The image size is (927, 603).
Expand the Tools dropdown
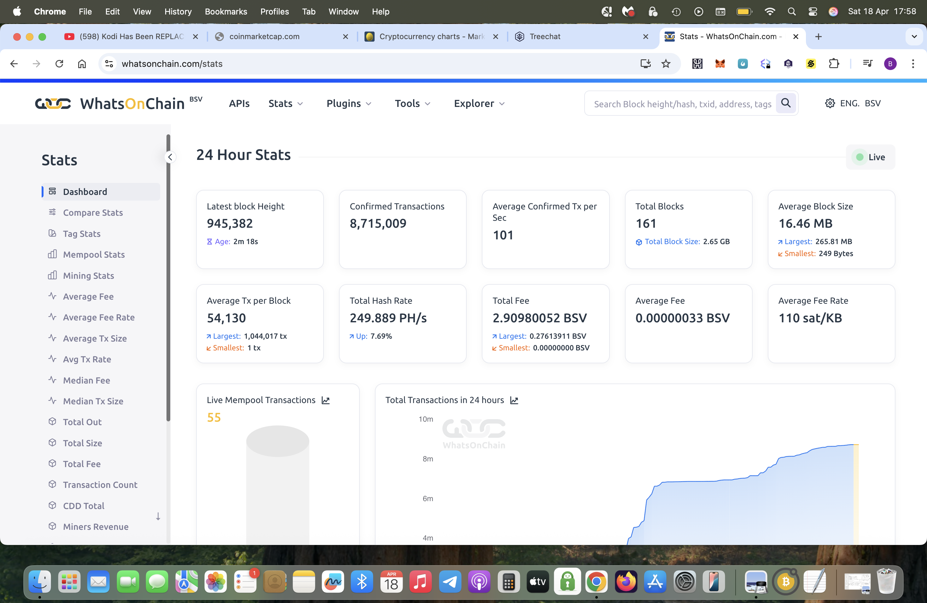(412, 104)
